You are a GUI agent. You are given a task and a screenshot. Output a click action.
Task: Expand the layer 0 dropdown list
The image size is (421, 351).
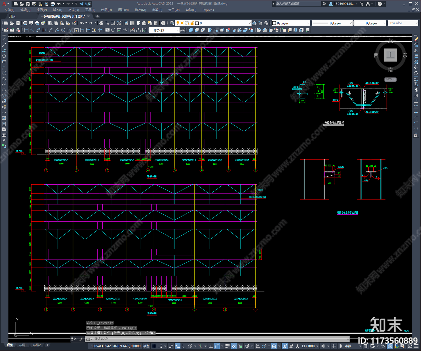pyautogui.click(x=249, y=23)
